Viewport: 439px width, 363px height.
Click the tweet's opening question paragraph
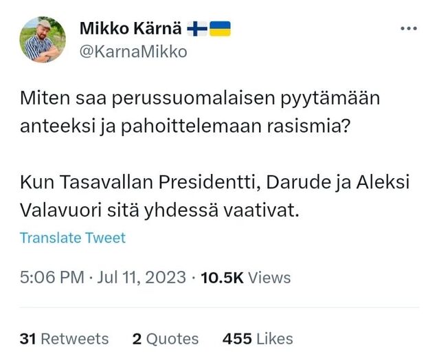[200, 112]
